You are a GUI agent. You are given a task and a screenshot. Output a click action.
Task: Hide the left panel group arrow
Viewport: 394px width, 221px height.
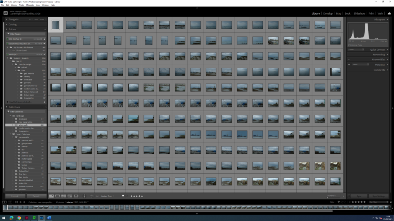[x=1, y=108]
